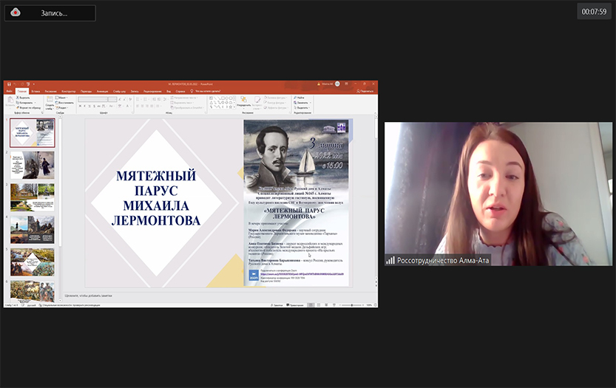The height and width of the screenshot is (388, 616).
Task: Click the Поделиться share button
Action: coord(365,91)
